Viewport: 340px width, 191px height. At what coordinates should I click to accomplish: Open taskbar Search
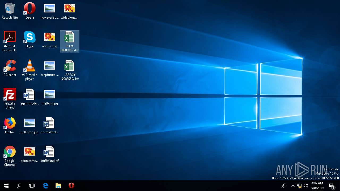pyautogui.click(x=19, y=186)
